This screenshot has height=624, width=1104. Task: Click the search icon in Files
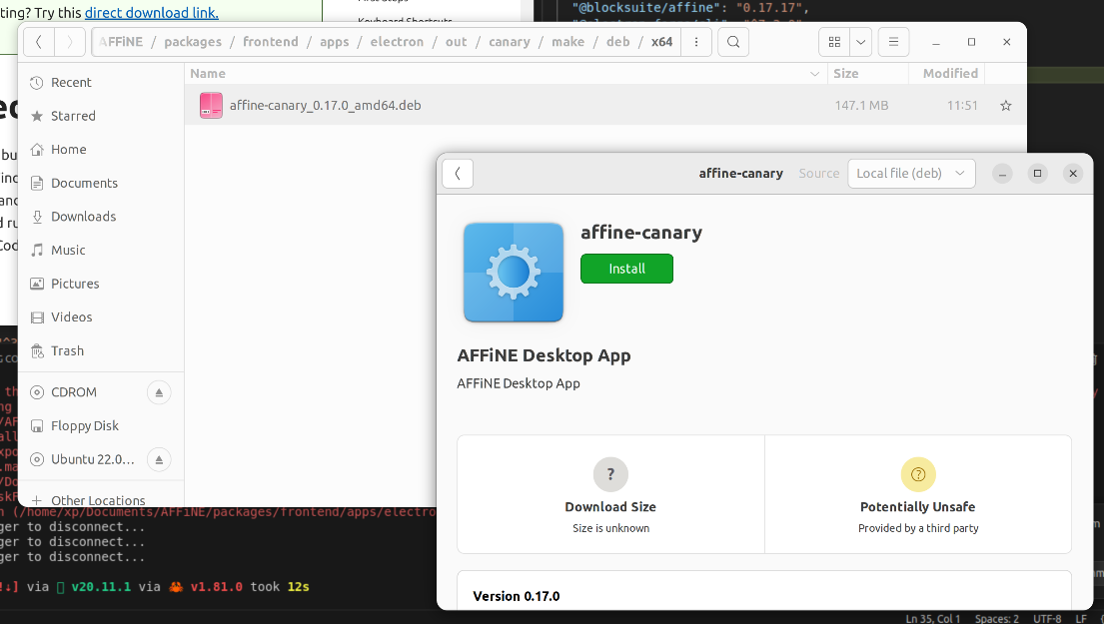(x=733, y=42)
